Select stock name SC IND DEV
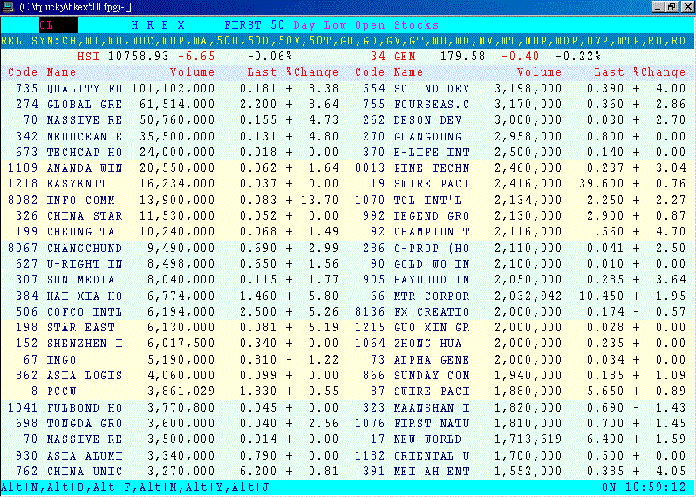Image resolution: width=696 pixels, height=497 pixels. (432, 88)
